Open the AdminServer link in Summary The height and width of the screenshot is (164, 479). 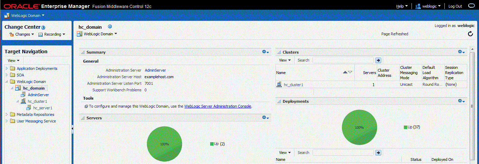tap(155, 70)
